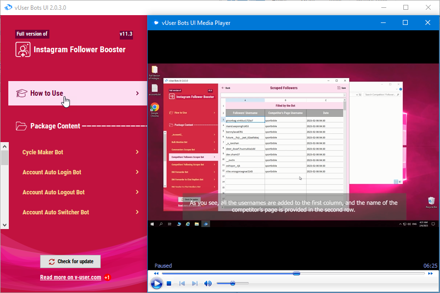
Task: Minimize the Media Player window
Action: click(x=383, y=23)
